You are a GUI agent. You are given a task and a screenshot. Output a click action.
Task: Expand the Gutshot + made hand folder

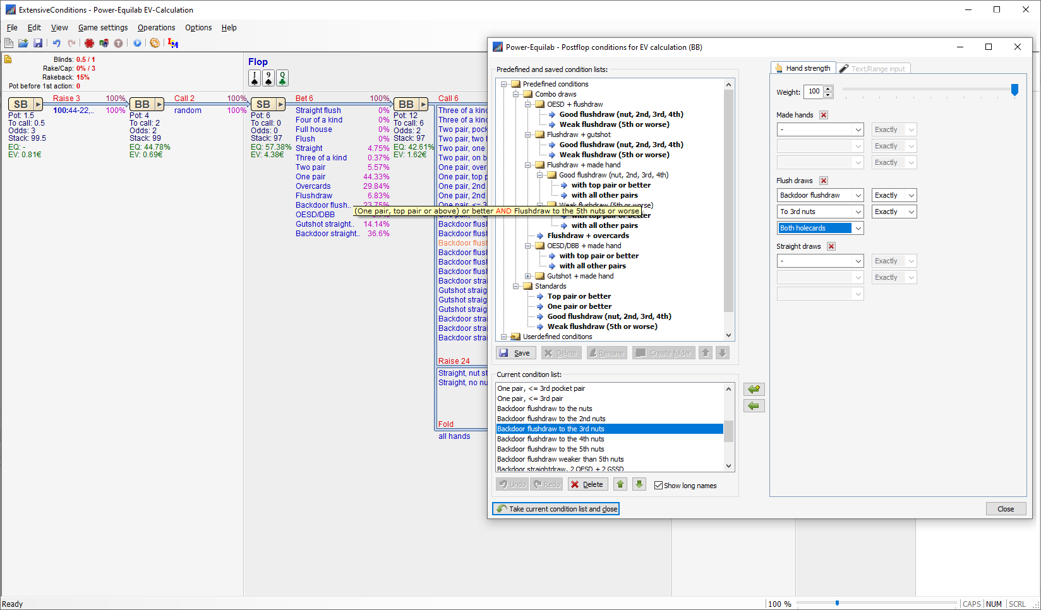coord(528,276)
